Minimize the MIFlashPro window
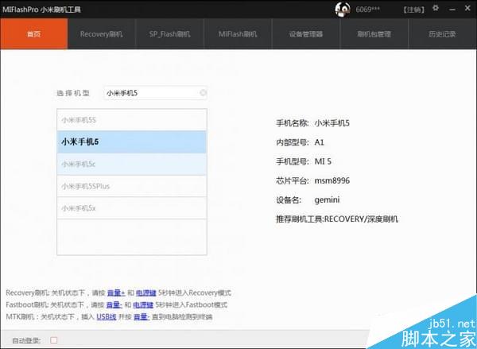Viewport: 477px width, 349px height. [452, 10]
